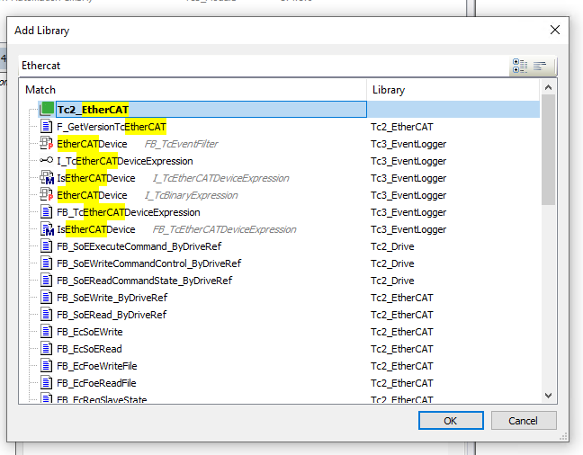This screenshot has width=583, height=455.
Task: Close the Add Library dialog
Action: (x=555, y=30)
